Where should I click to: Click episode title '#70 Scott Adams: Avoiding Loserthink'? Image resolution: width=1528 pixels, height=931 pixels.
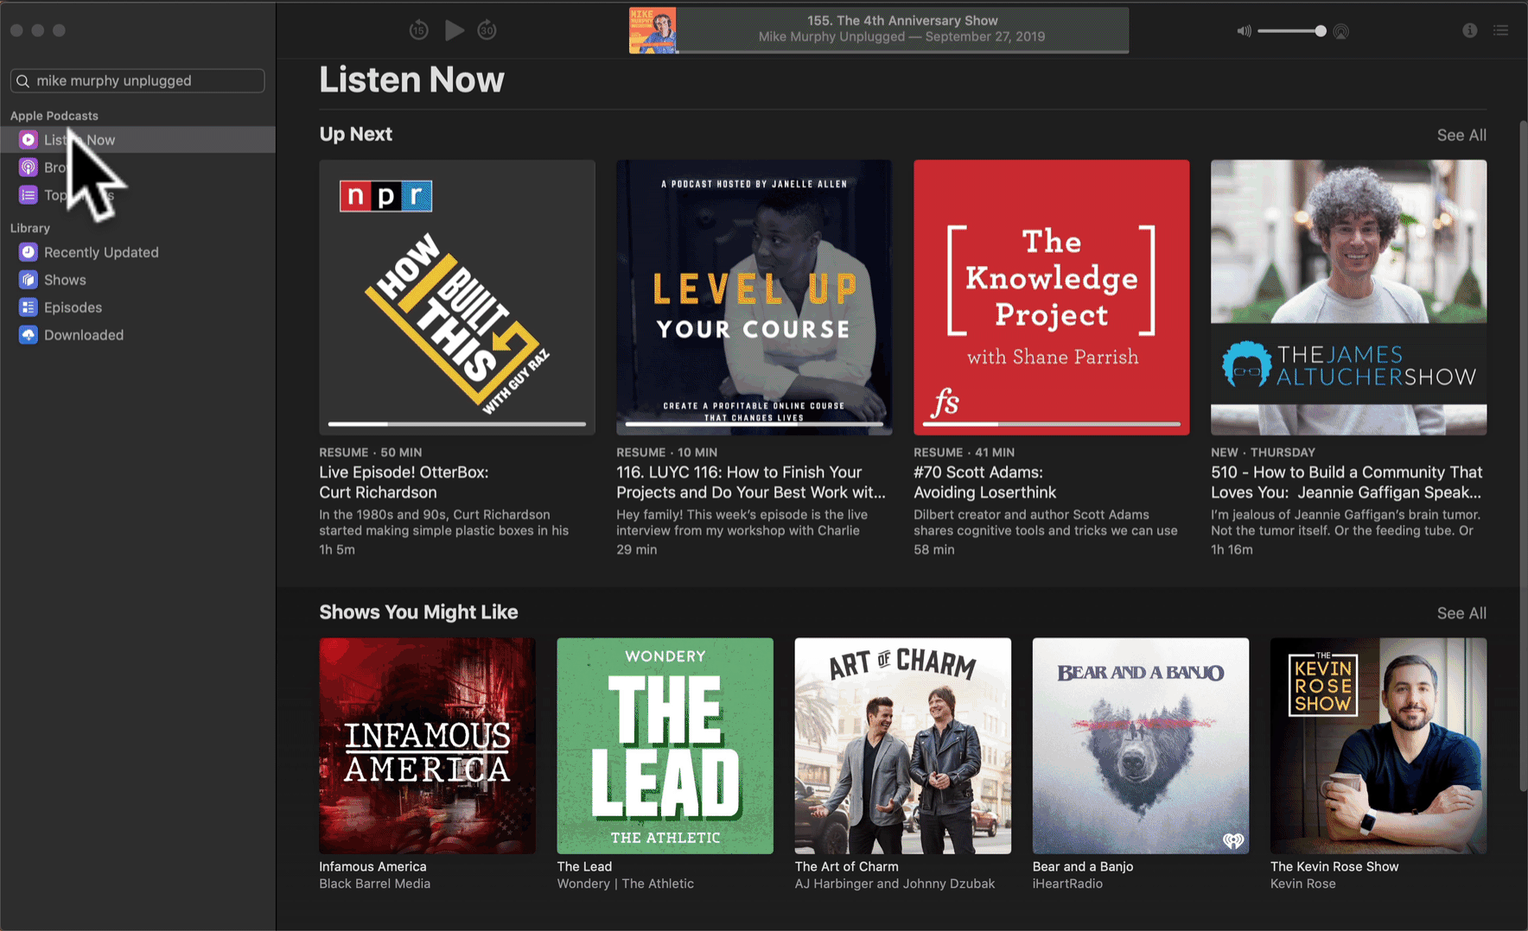985,483
